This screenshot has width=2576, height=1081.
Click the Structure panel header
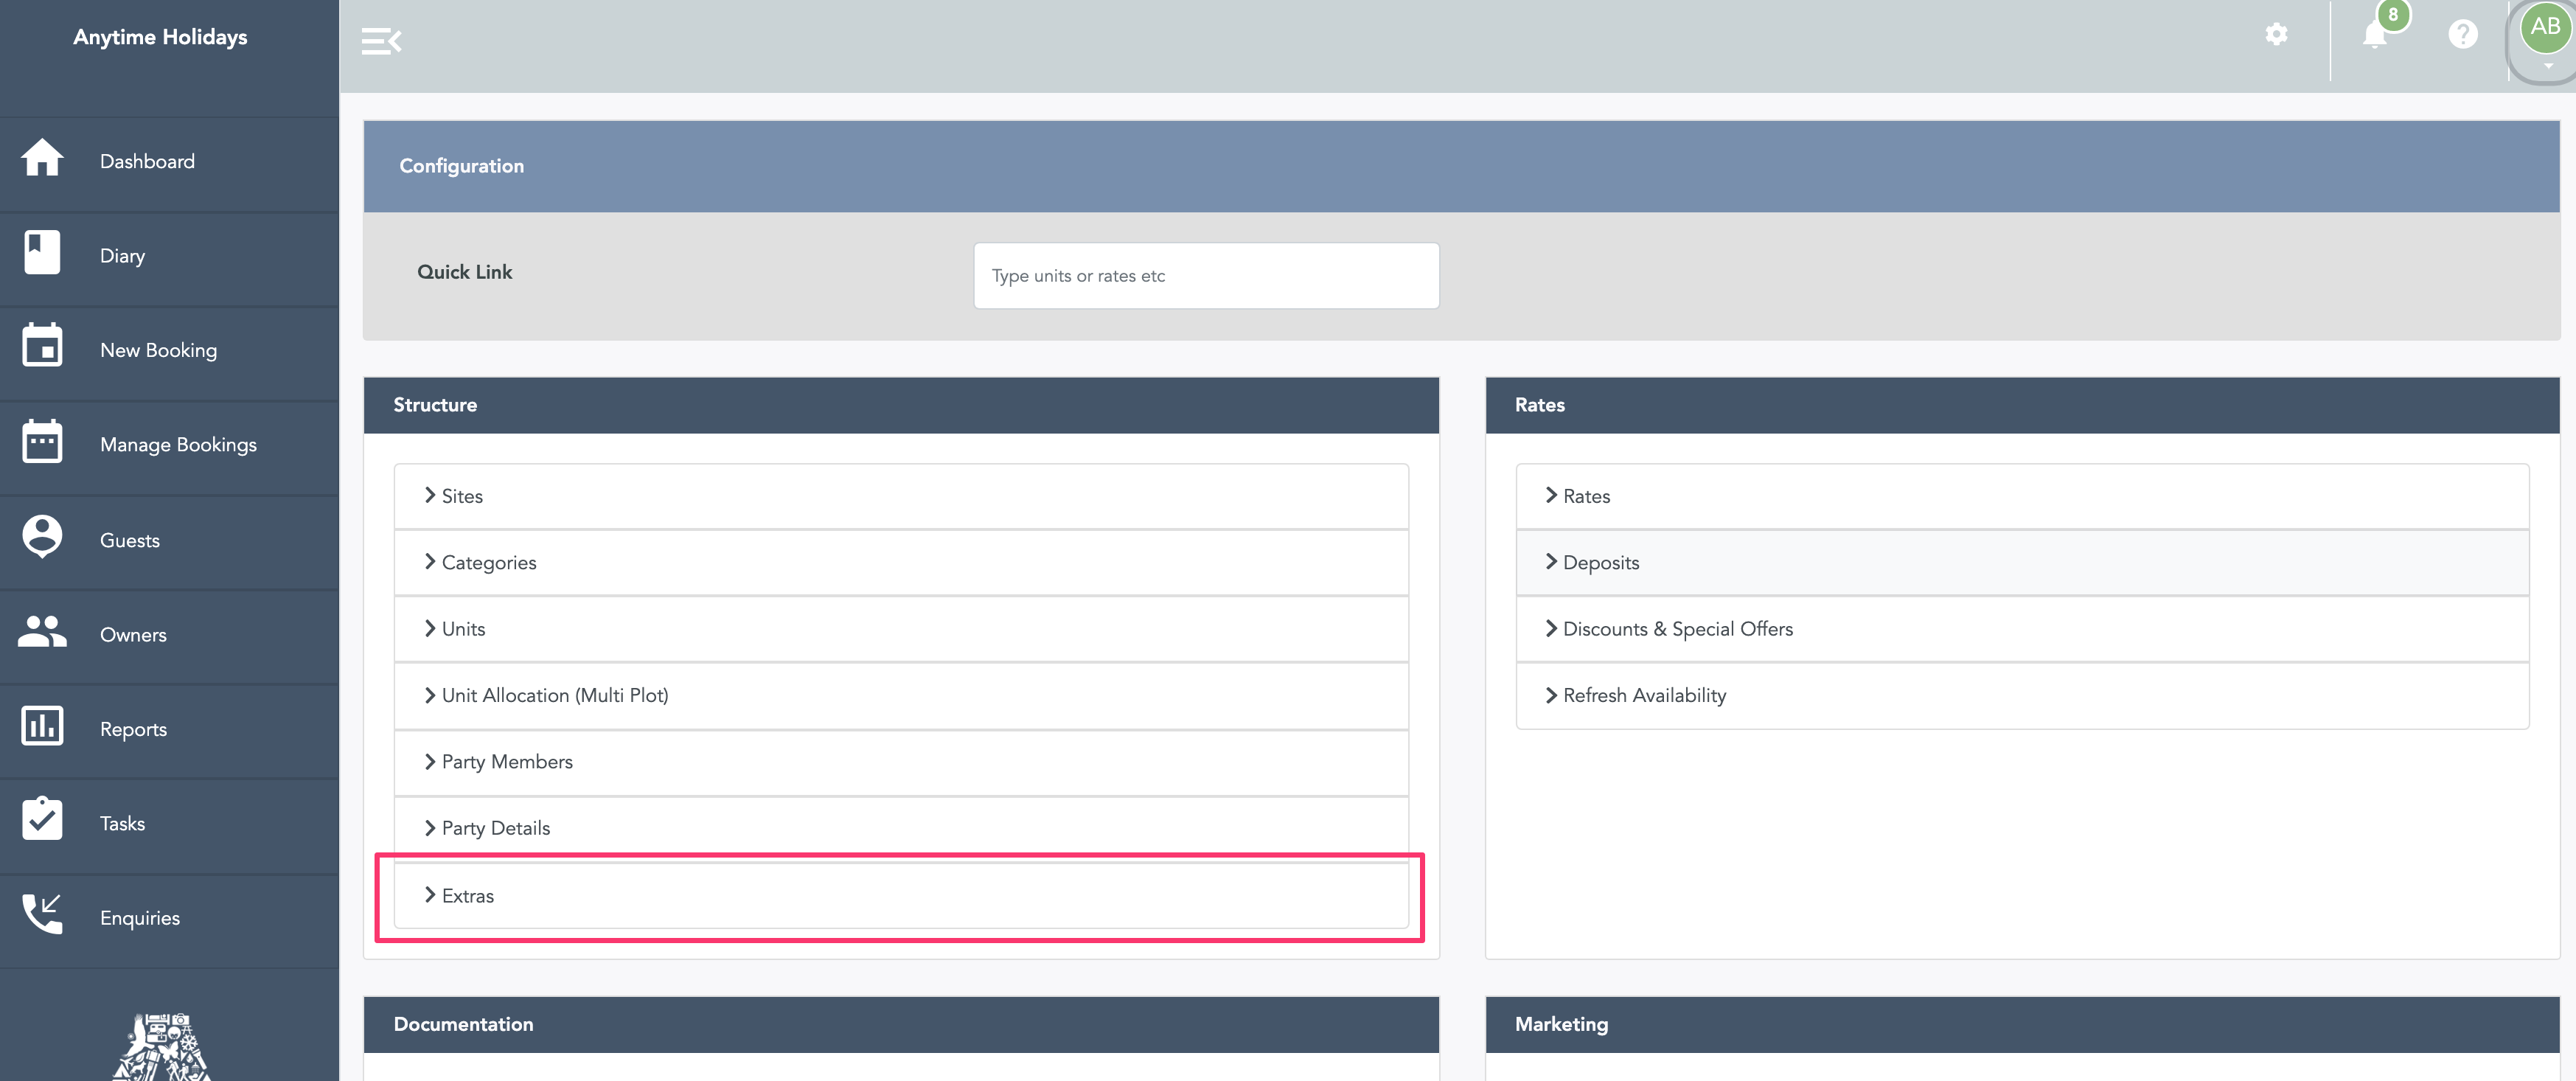coord(901,405)
